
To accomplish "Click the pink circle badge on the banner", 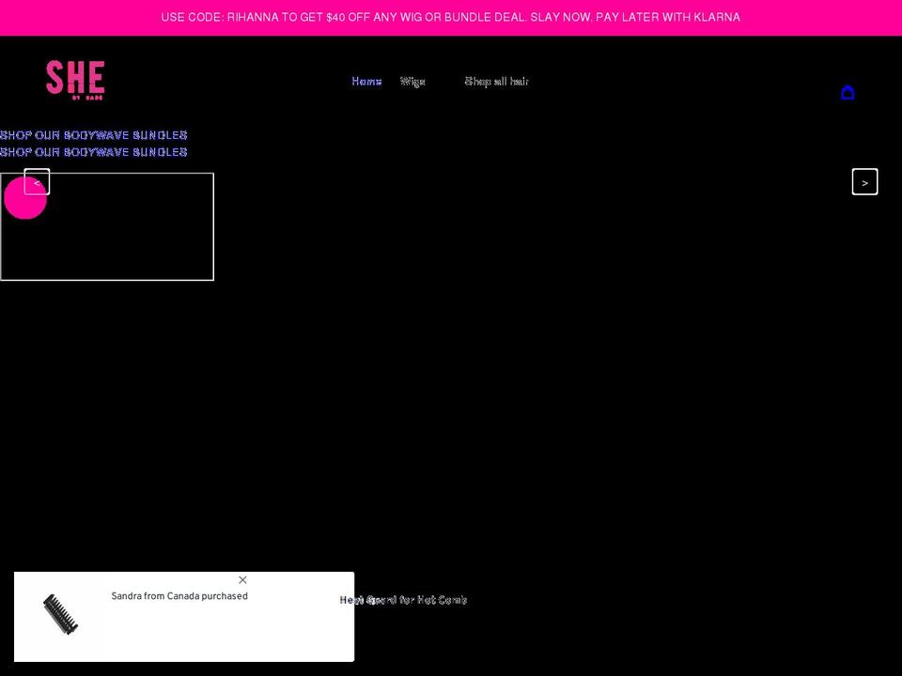I will tap(25, 197).
